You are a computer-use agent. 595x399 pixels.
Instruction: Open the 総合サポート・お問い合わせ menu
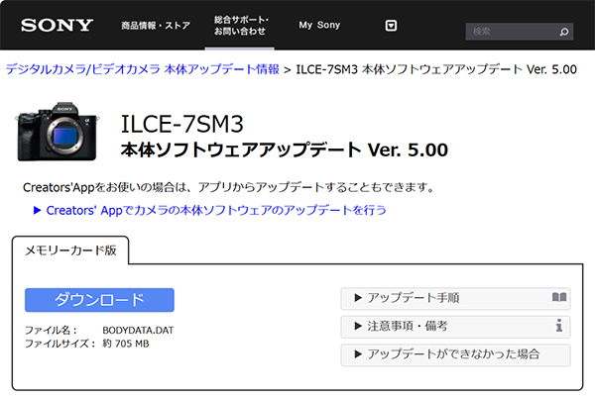click(x=241, y=26)
